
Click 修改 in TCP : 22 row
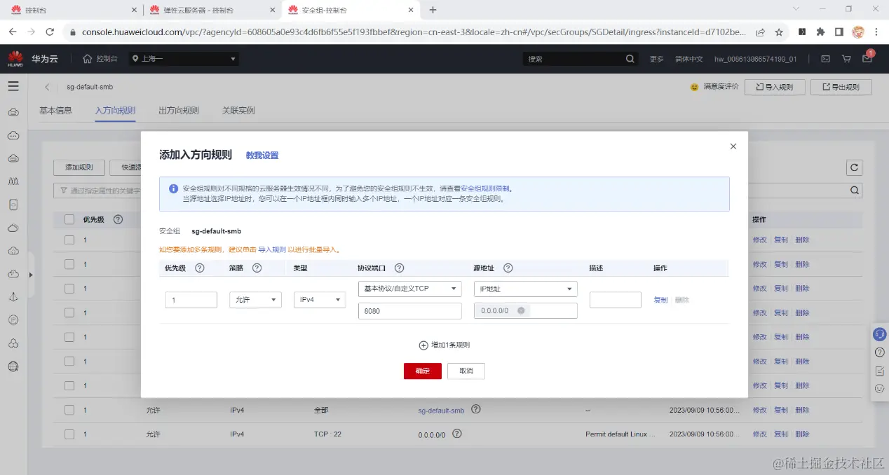[x=760, y=434]
